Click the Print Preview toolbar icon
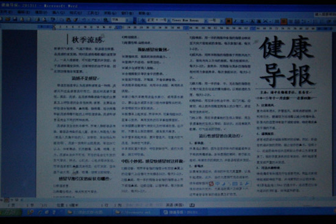 45,20
